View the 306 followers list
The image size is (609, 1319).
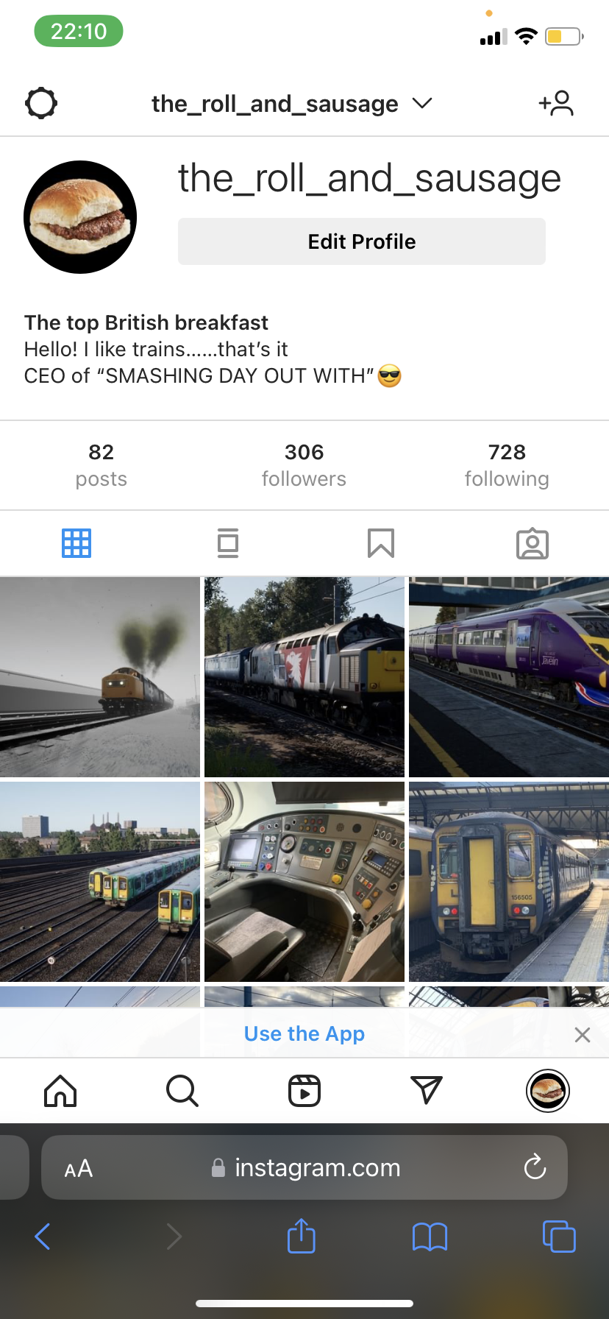point(304,465)
